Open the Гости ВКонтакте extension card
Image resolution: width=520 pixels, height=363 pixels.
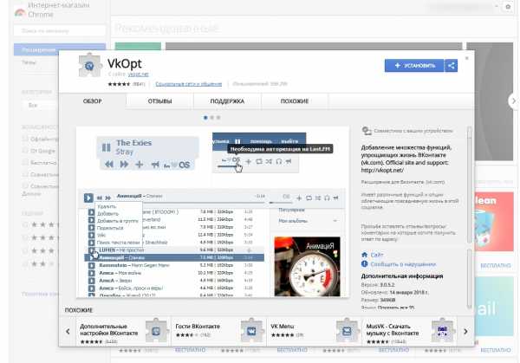[218, 331]
